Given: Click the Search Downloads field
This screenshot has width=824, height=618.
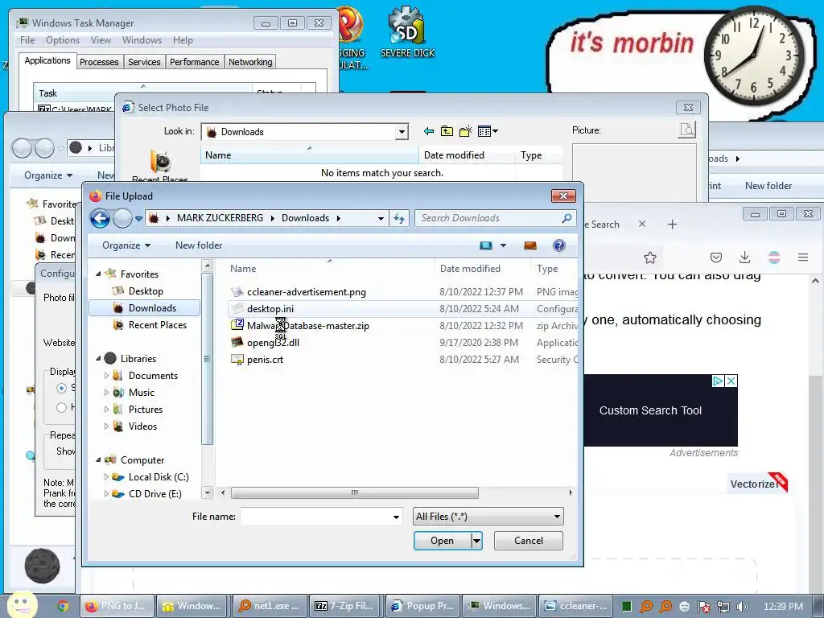Looking at the screenshot, I should click(x=488, y=218).
